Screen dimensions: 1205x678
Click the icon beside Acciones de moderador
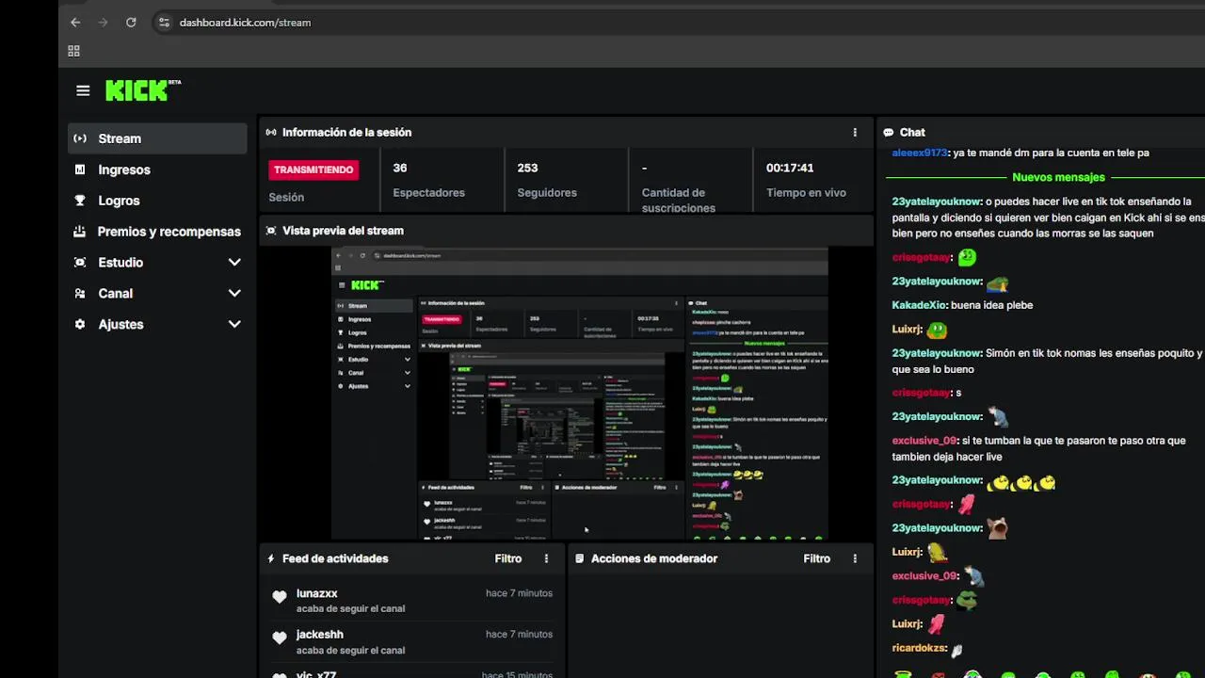pyautogui.click(x=580, y=558)
